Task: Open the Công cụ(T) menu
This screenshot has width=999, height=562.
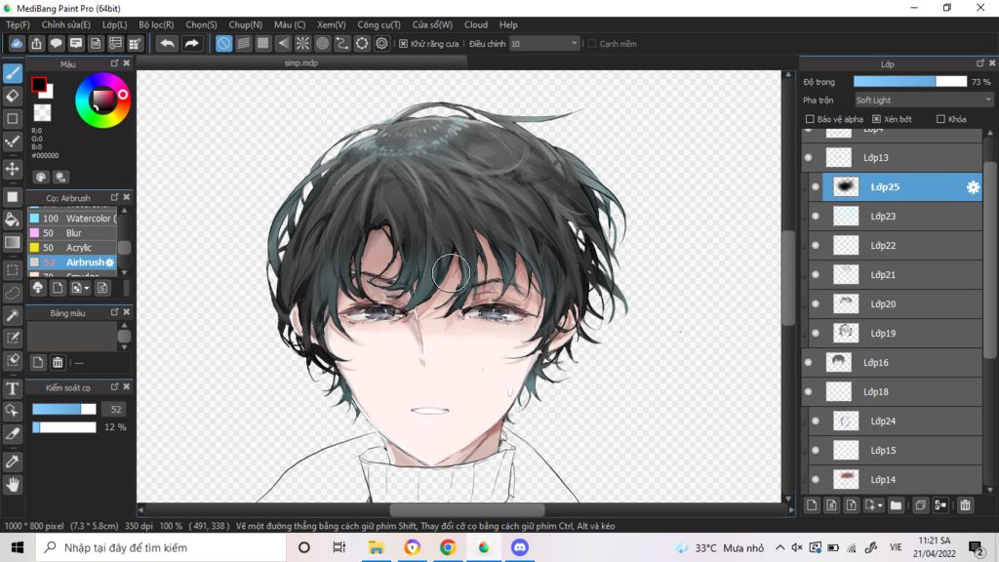Action: click(380, 24)
